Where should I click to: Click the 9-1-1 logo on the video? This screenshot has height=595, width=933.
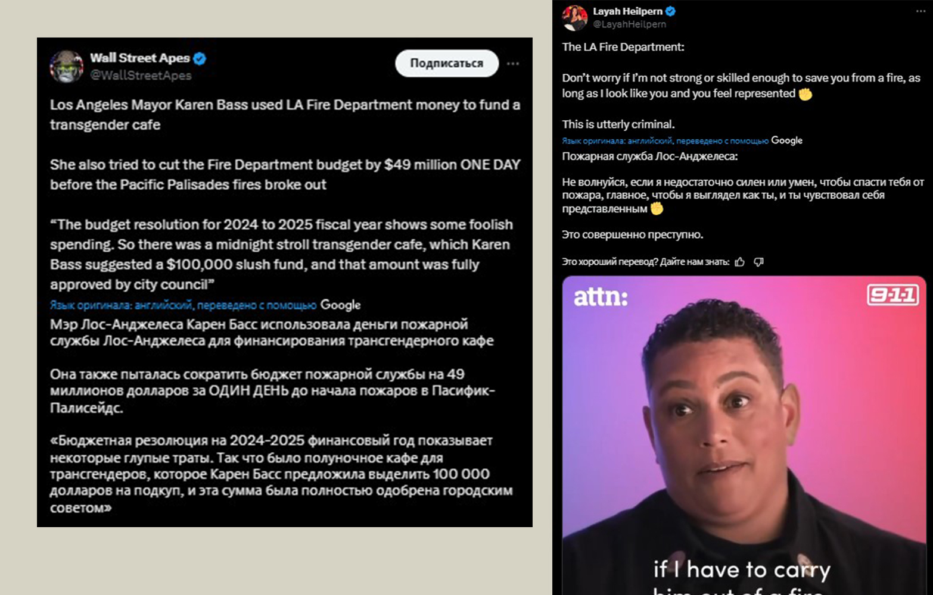pyautogui.click(x=892, y=295)
